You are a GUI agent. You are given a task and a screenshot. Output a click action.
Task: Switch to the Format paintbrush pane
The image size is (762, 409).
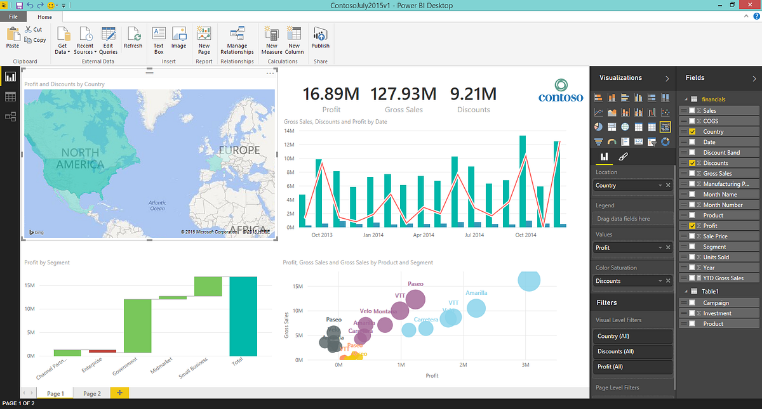pyautogui.click(x=624, y=155)
